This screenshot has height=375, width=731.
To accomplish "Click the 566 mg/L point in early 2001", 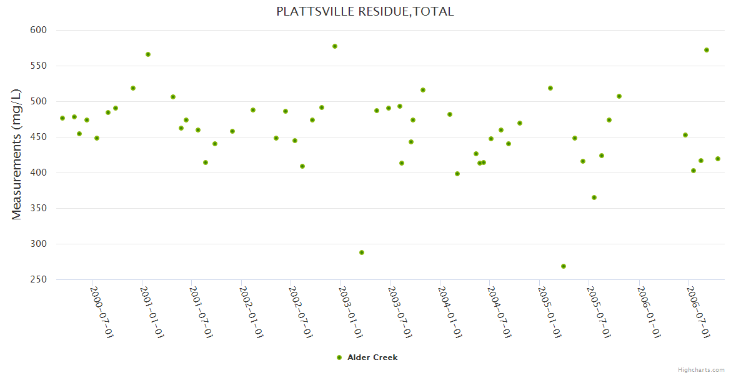I will 148,54.
